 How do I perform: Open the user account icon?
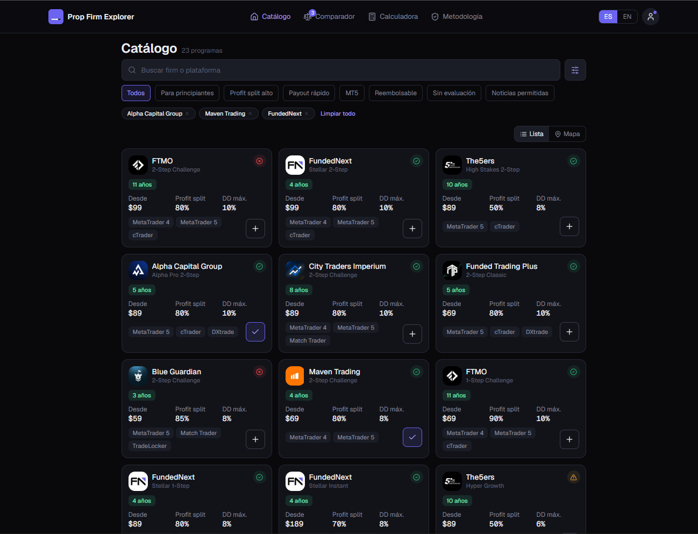(x=651, y=17)
